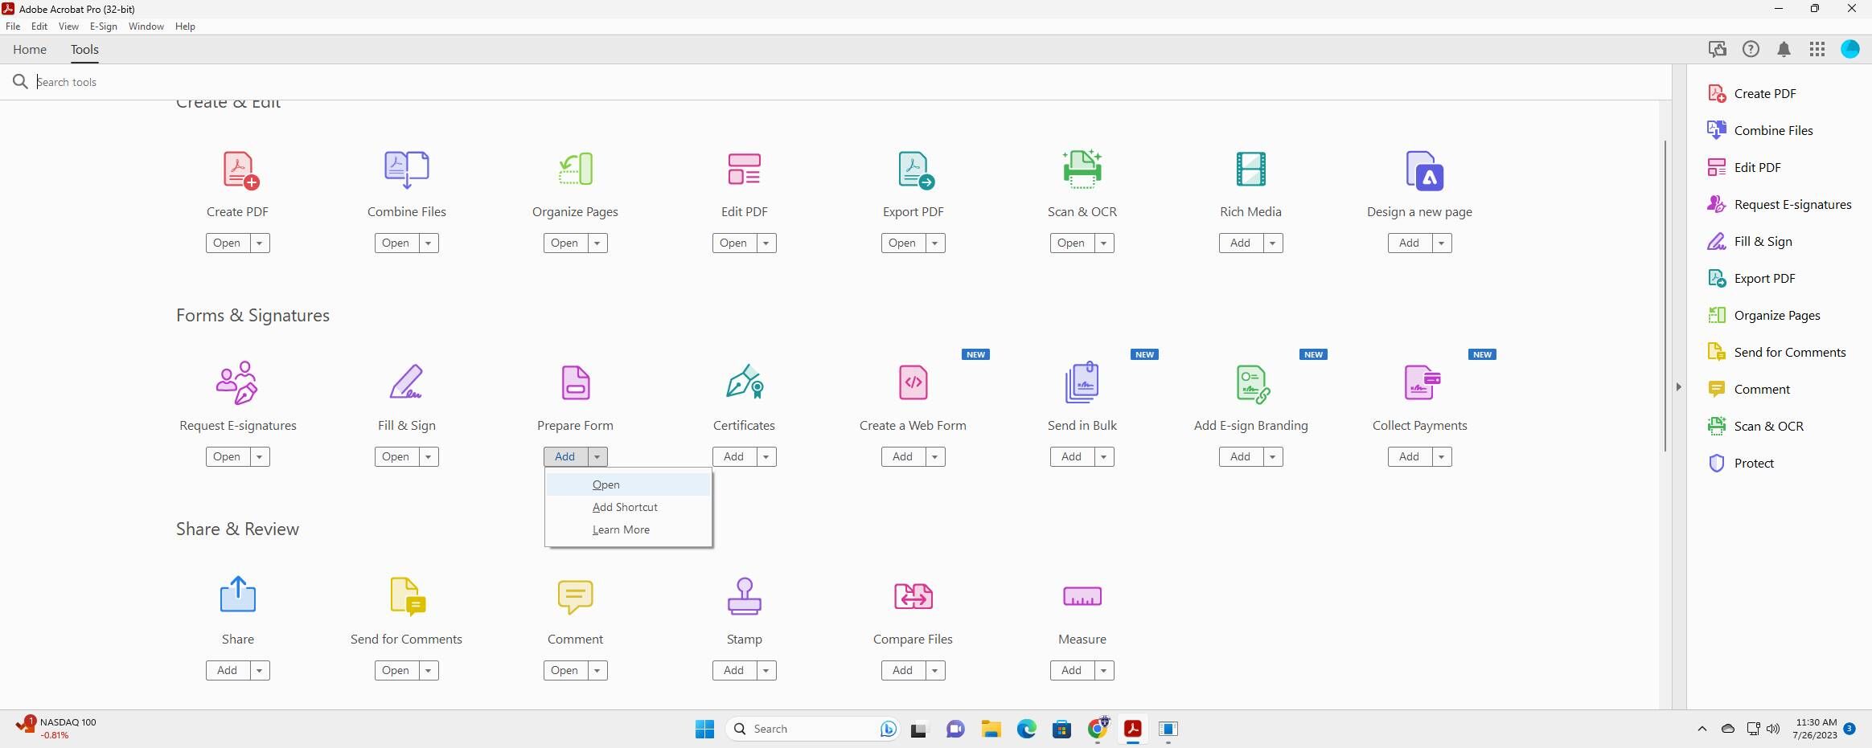Click the Prepare Form tool icon

(x=576, y=382)
